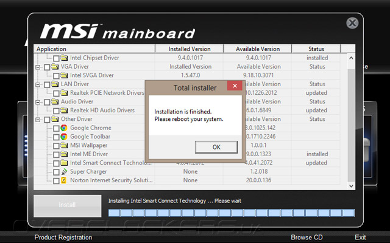Click the Exit link
390x243 pixels.
coord(360,238)
